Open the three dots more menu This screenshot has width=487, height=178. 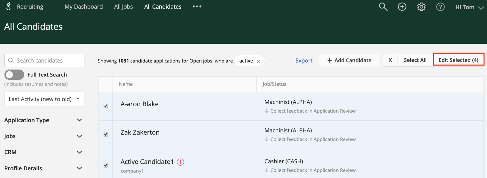(197, 6)
